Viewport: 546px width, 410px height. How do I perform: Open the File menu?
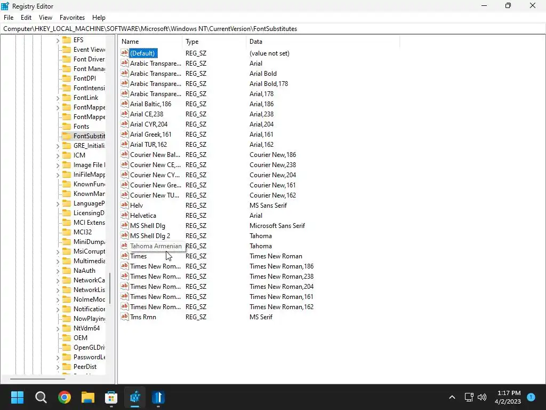point(9,18)
